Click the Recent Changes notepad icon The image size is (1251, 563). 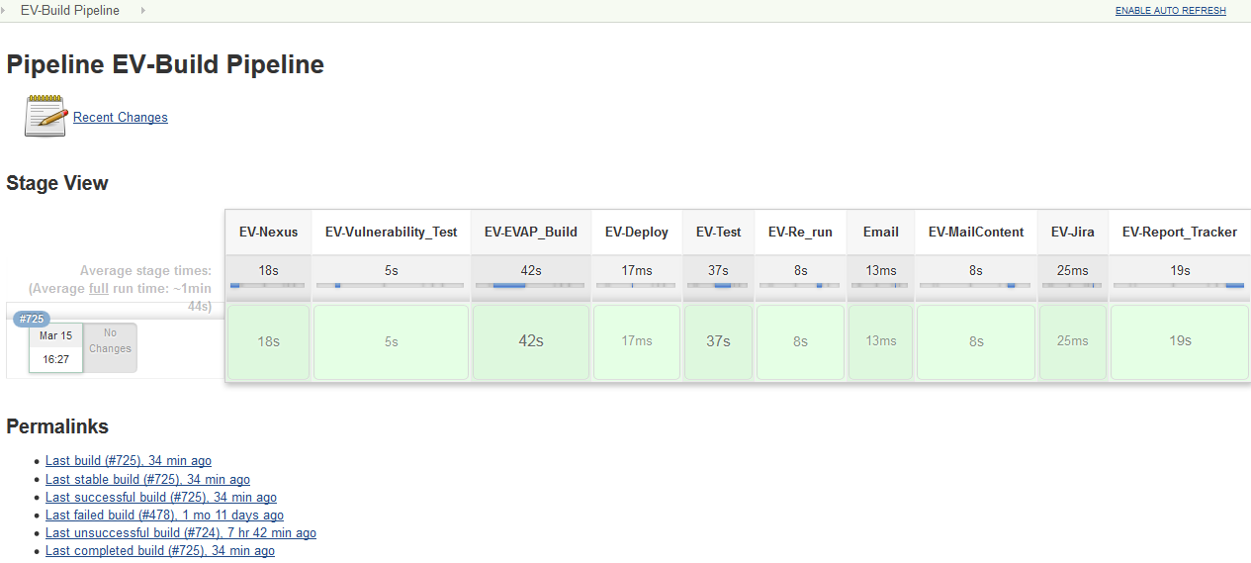pyautogui.click(x=45, y=116)
